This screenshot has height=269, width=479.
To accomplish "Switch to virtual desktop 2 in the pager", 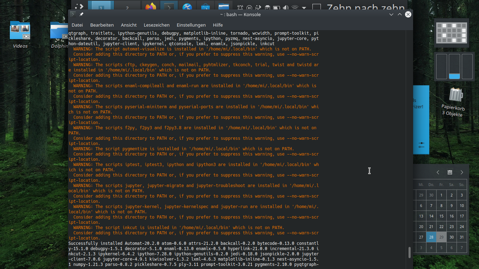I will (127, 7).
